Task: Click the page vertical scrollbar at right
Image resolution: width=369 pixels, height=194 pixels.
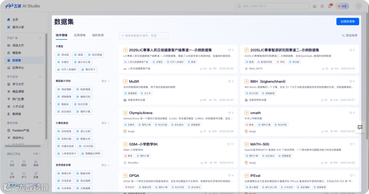Action: tap(367, 76)
